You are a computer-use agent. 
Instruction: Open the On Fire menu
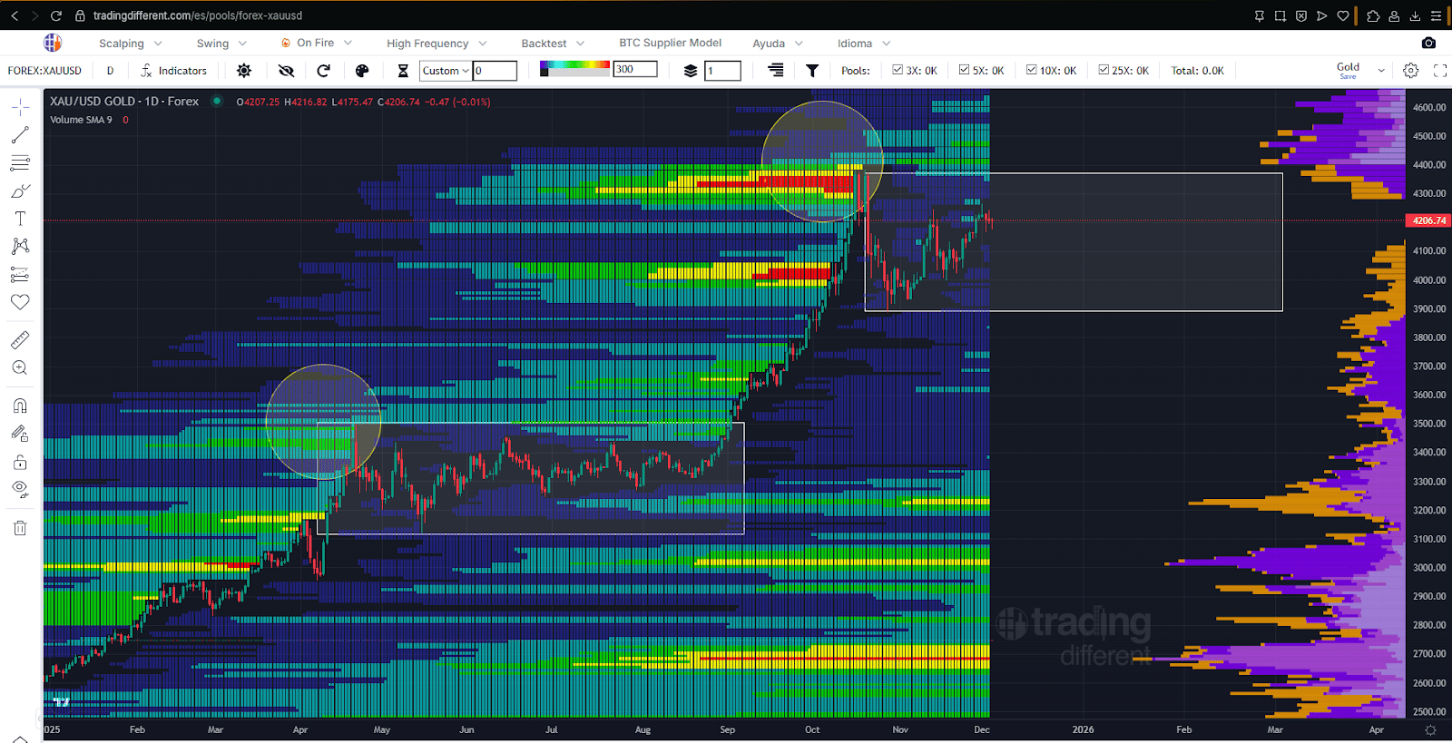pyautogui.click(x=316, y=43)
